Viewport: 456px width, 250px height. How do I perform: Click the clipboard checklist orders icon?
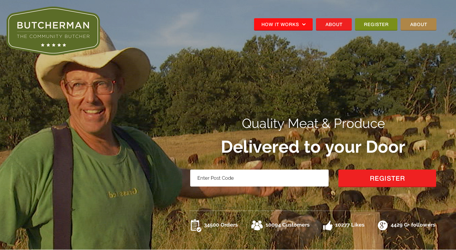click(x=196, y=225)
